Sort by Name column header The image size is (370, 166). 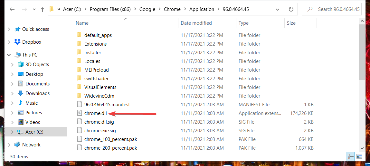(82, 23)
